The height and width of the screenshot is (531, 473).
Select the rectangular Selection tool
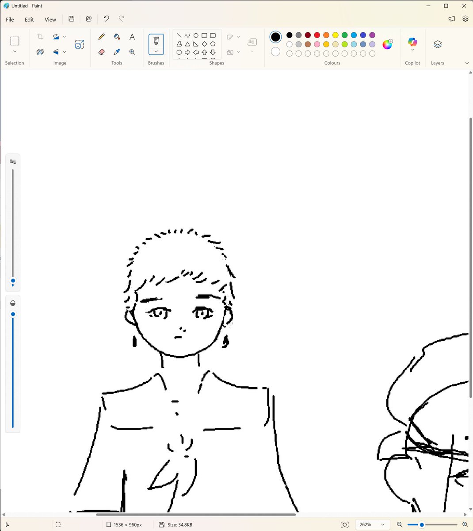pos(15,41)
